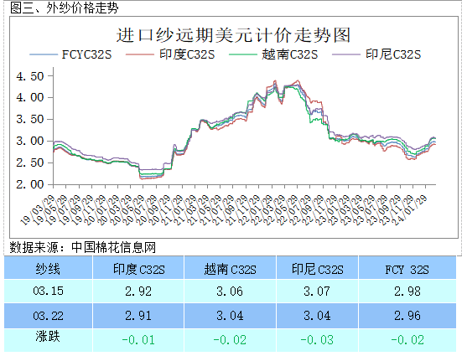
Task: Click the blue FCYC32S legend line
Action: pos(44,54)
